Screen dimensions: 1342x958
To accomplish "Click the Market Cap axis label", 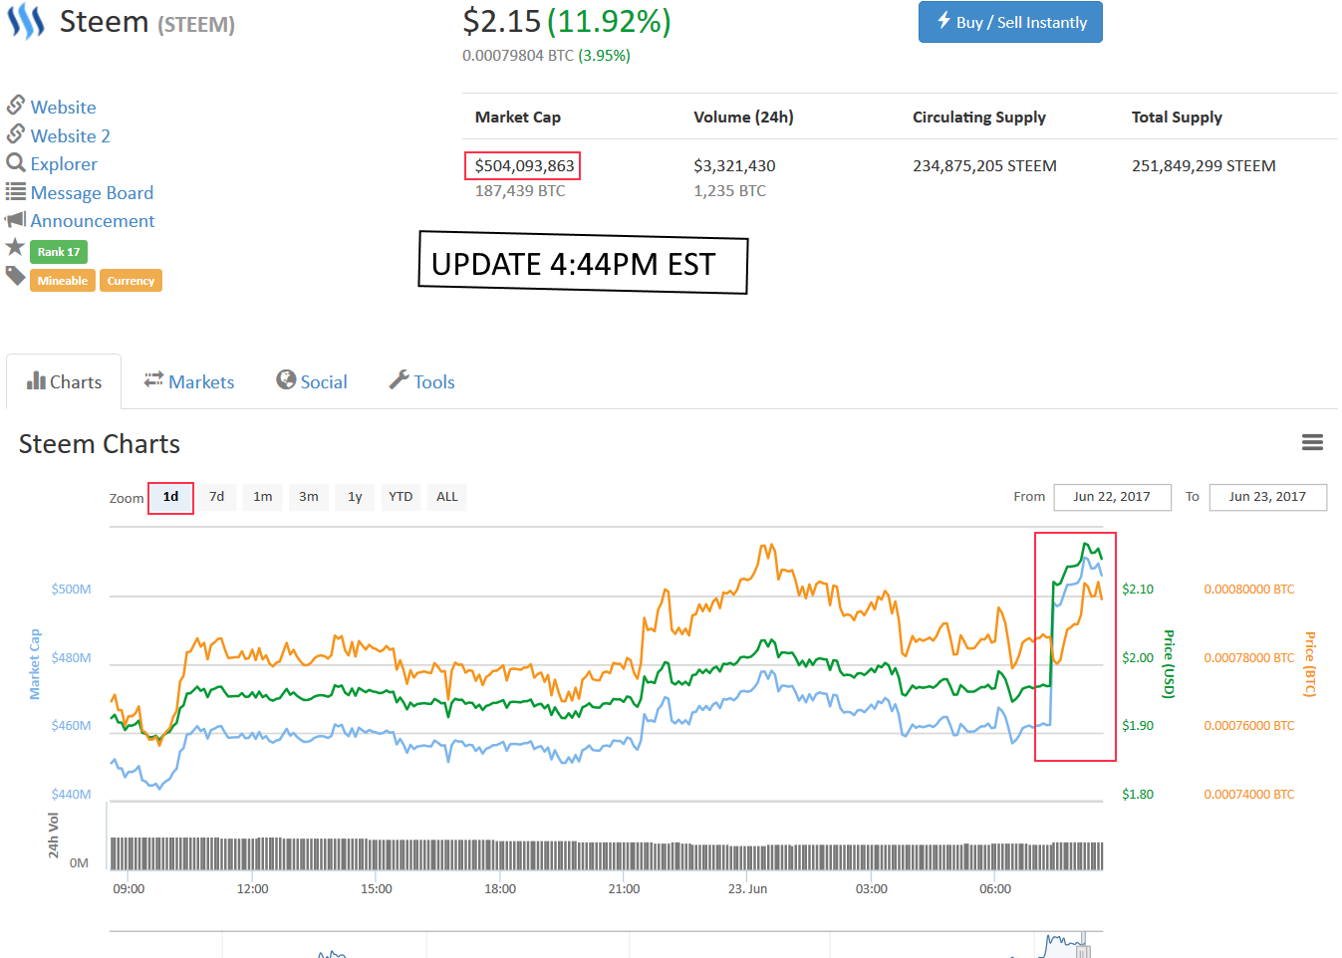I will [35, 664].
